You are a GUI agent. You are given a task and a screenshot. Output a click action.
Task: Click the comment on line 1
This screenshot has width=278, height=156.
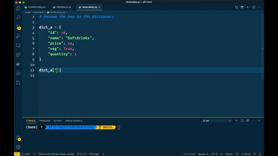coord(76,16)
